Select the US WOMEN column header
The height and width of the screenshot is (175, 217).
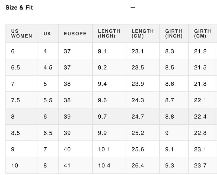tap(22, 33)
